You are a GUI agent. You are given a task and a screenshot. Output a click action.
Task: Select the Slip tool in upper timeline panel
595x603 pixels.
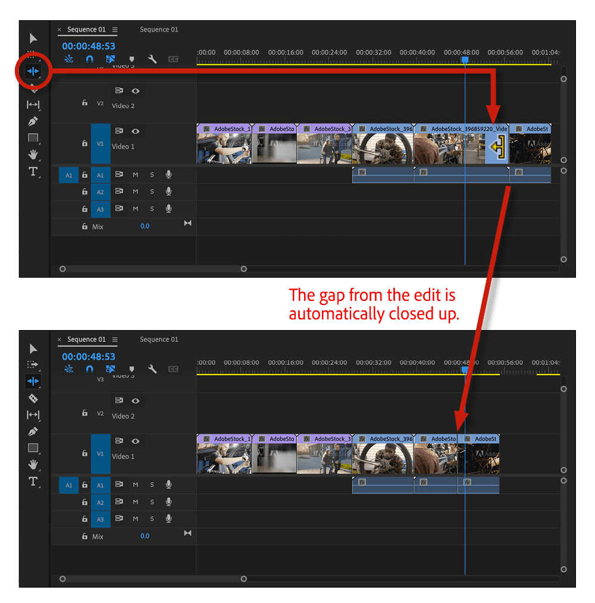33,105
